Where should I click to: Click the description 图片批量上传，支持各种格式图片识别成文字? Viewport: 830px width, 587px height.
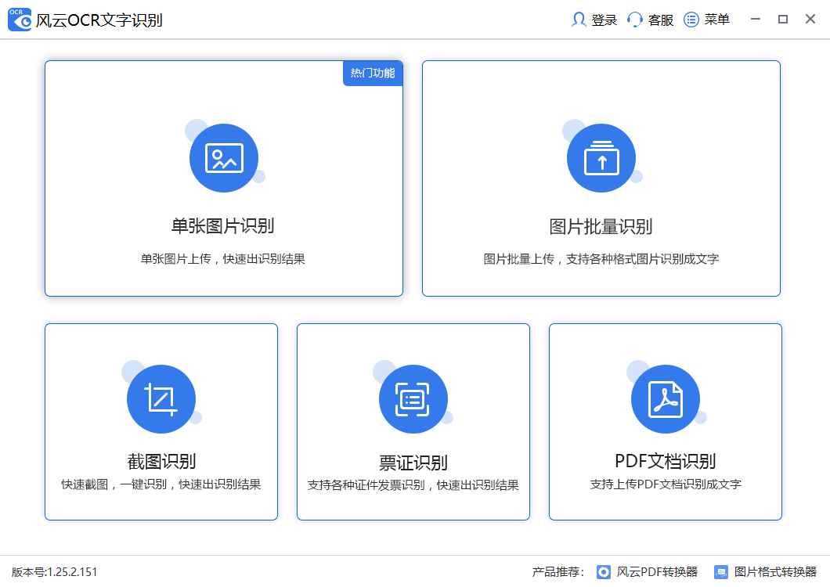tap(601, 259)
